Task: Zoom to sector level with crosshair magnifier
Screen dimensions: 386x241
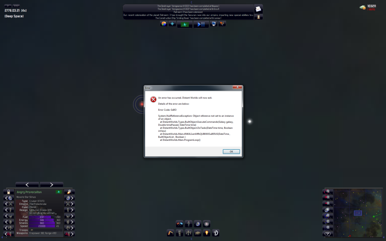Action: click(x=328, y=222)
